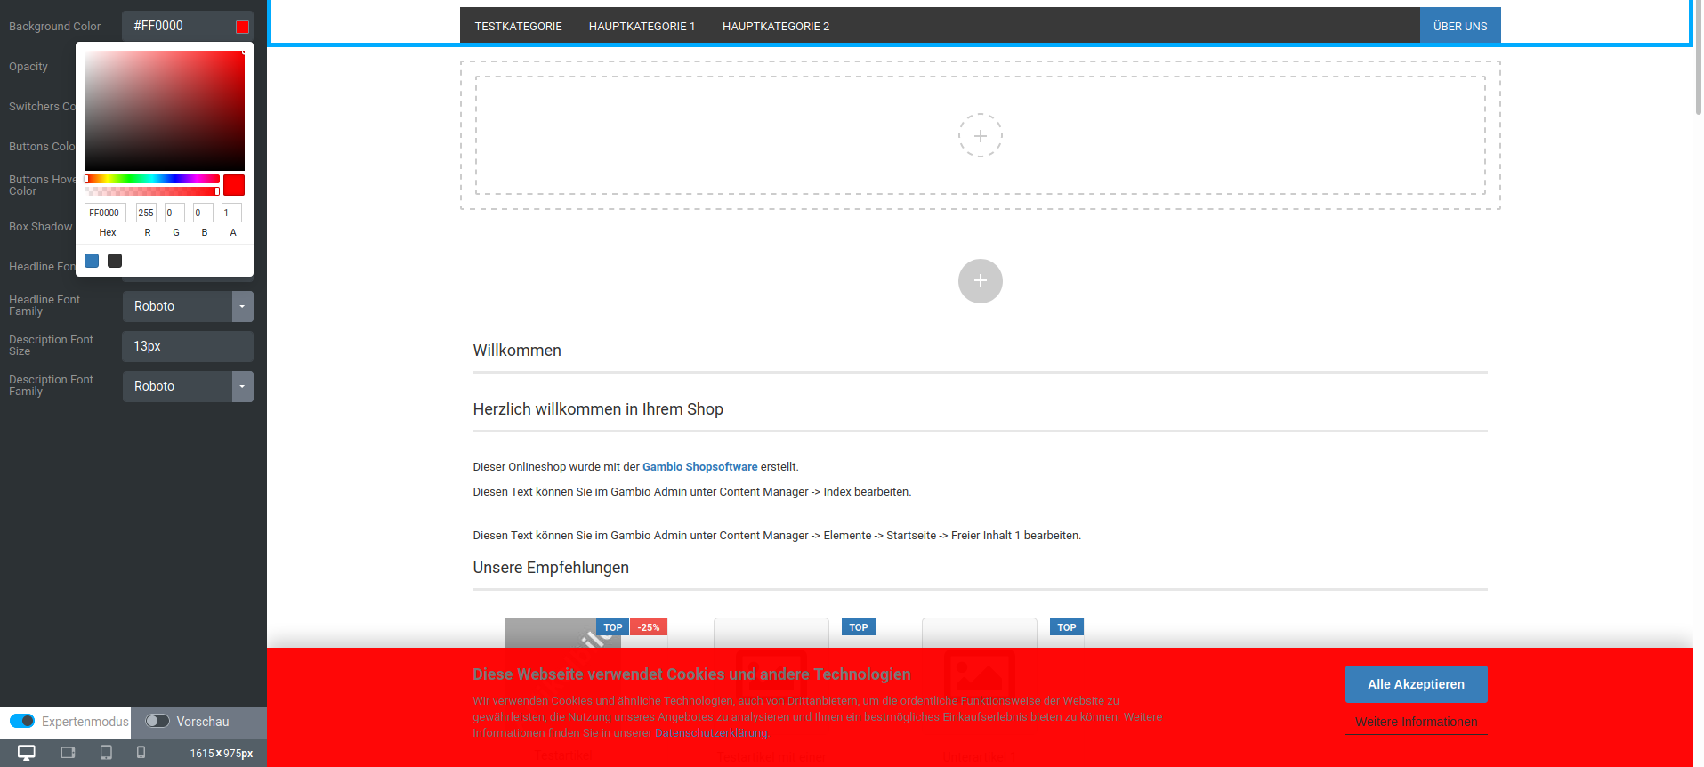Open the Über Uns menu item
The image size is (1704, 767).
(x=1459, y=27)
